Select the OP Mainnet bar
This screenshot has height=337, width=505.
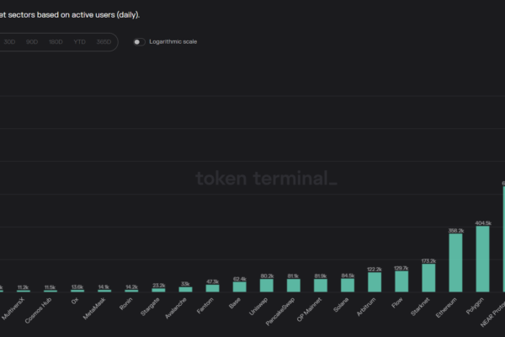coord(321,286)
